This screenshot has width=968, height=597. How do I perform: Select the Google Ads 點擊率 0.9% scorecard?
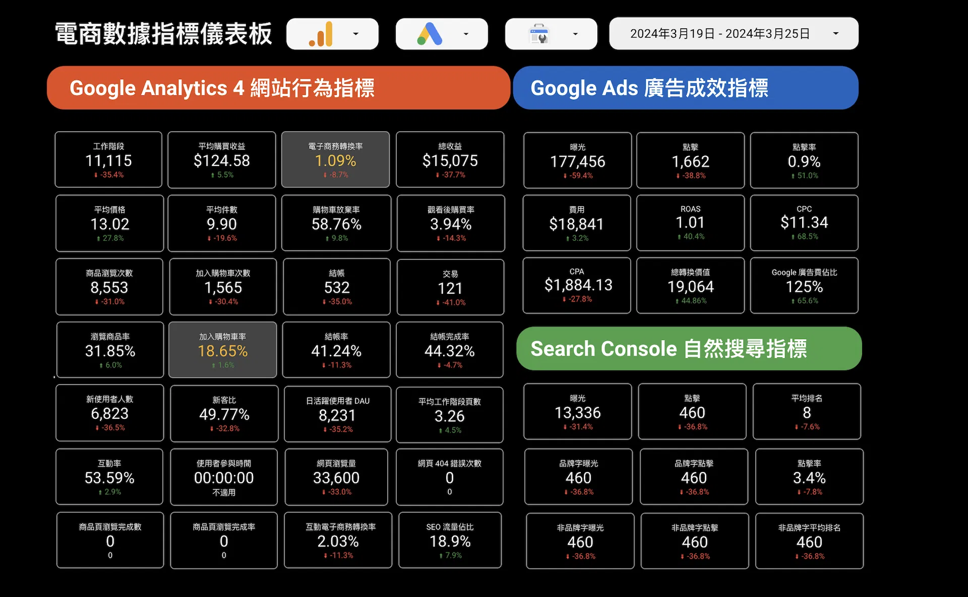(x=804, y=160)
